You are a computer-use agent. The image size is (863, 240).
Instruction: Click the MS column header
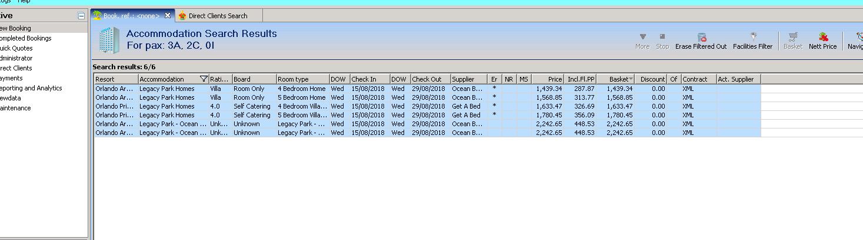524,79
